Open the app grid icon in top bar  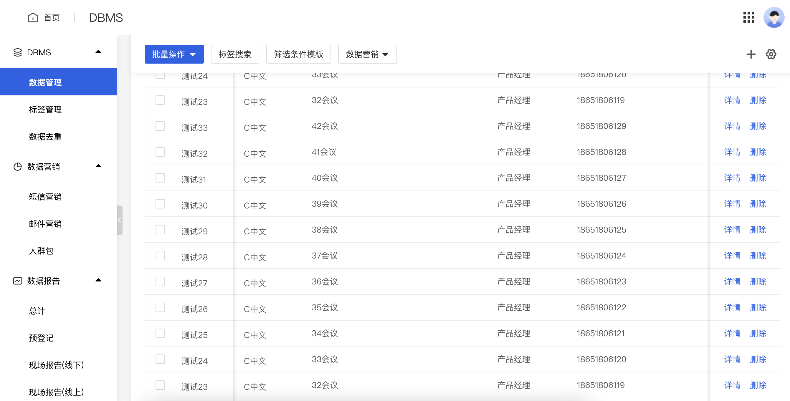pyautogui.click(x=748, y=18)
